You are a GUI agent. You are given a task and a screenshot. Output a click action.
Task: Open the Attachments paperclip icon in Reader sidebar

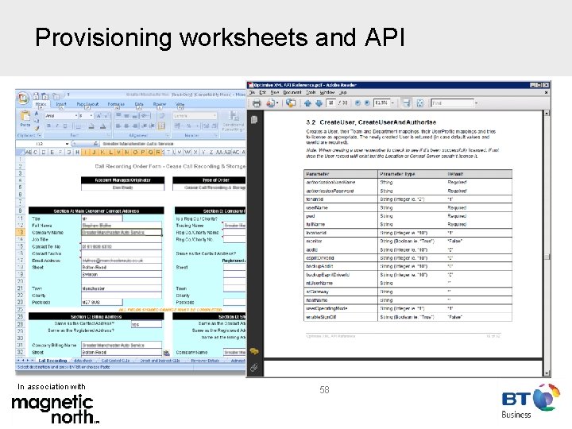tap(254, 368)
